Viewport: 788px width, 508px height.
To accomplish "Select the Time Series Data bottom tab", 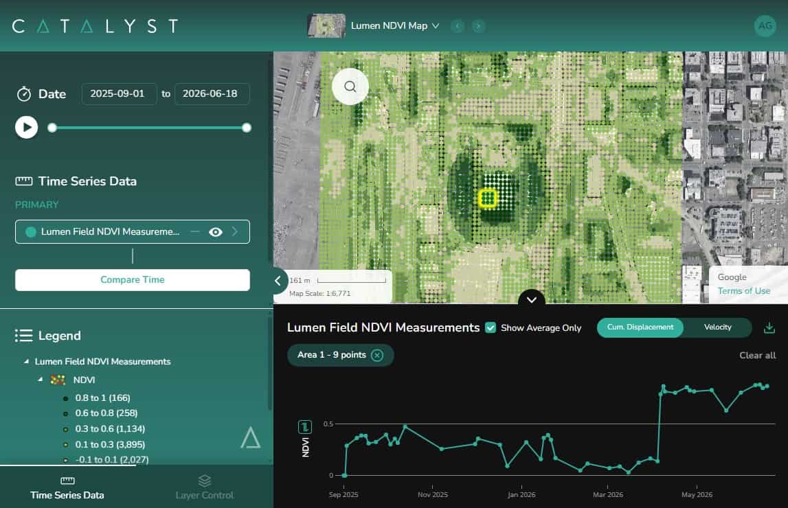I will click(x=67, y=487).
